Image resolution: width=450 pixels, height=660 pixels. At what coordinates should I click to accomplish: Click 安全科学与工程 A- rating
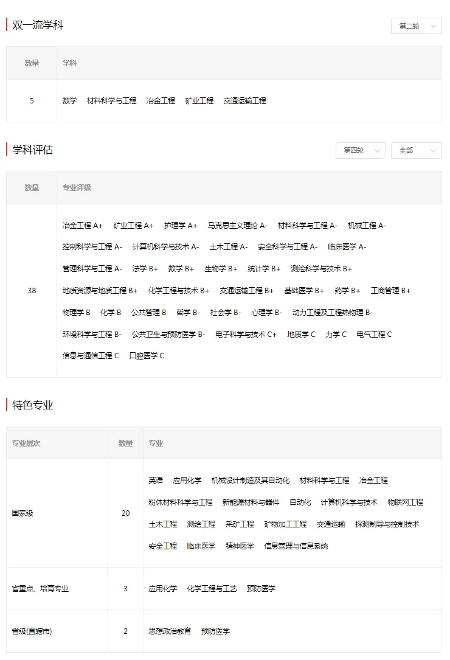tap(288, 246)
